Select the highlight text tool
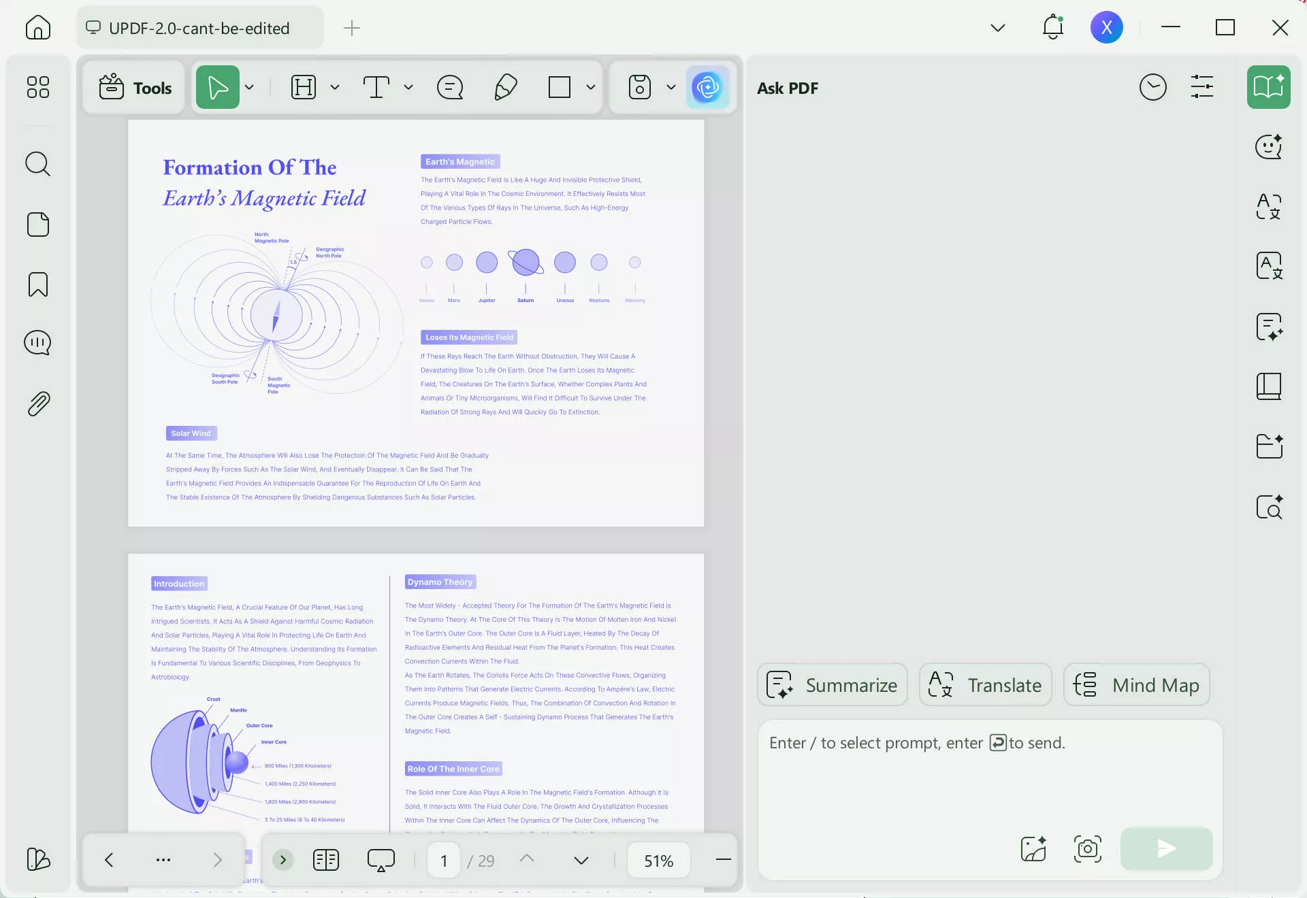 pos(304,87)
